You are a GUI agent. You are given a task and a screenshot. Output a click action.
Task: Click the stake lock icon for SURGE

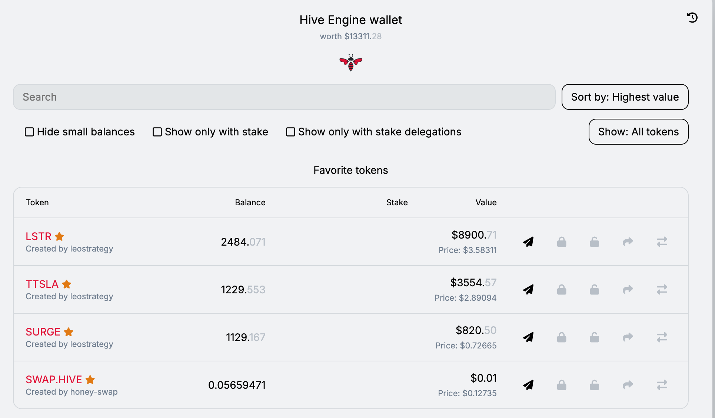click(x=562, y=337)
